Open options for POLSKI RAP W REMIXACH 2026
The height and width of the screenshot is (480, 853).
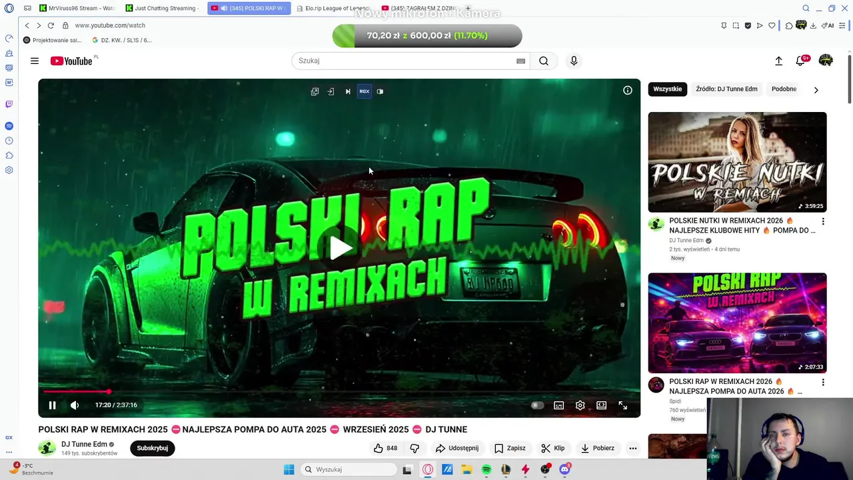coord(823,383)
